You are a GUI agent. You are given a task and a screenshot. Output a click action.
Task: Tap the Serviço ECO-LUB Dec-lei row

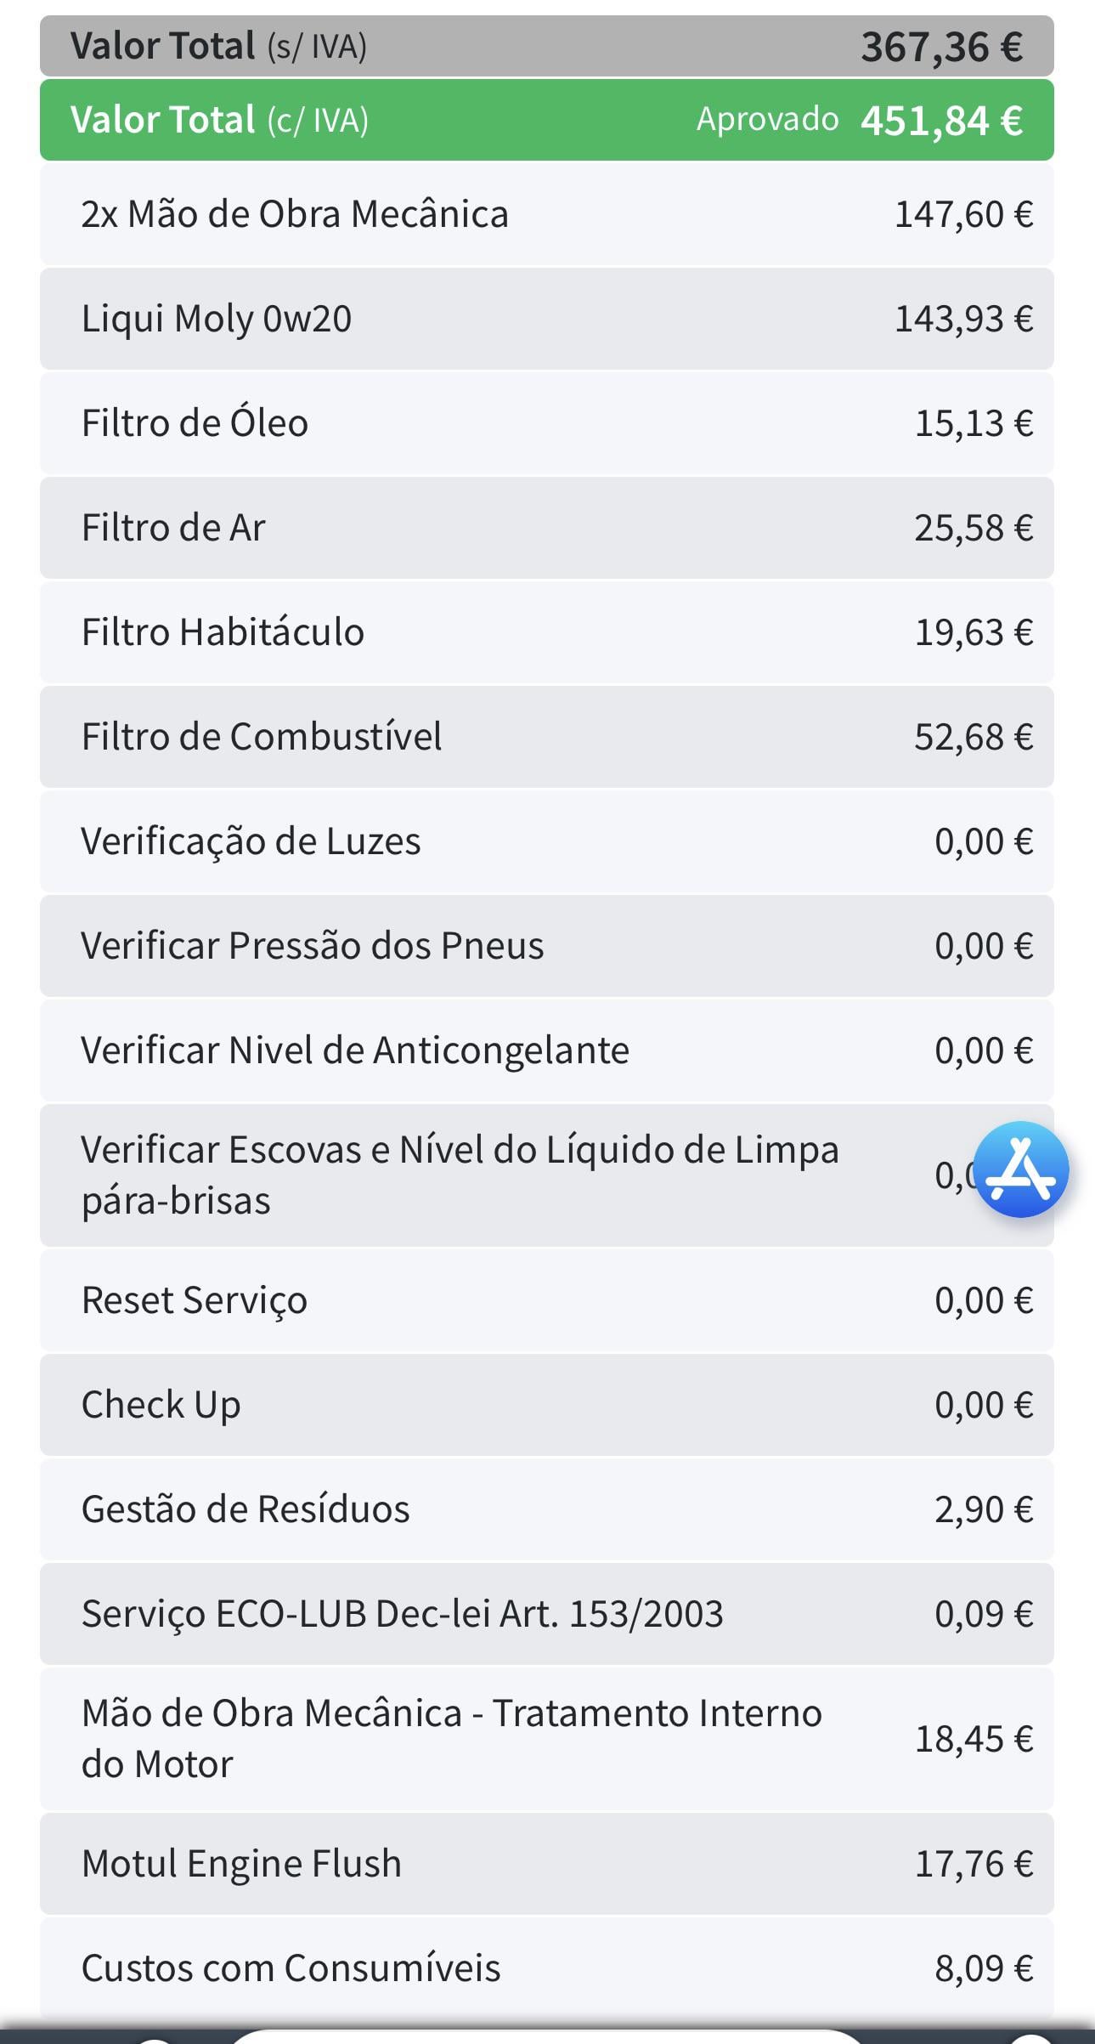pos(547,1614)
